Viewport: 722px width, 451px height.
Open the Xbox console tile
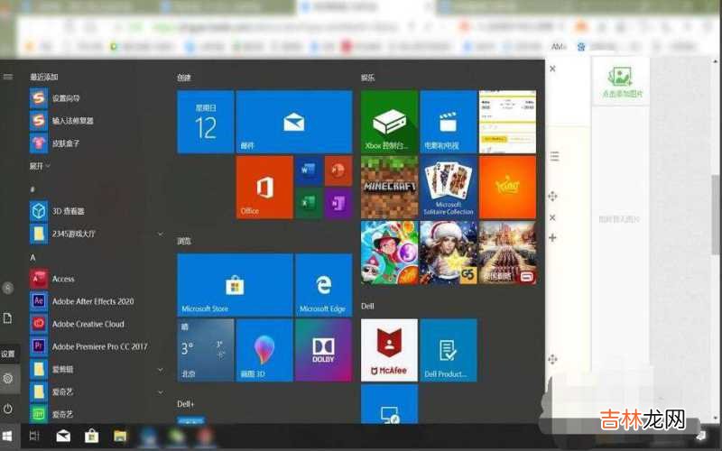(x=389, y=122)
